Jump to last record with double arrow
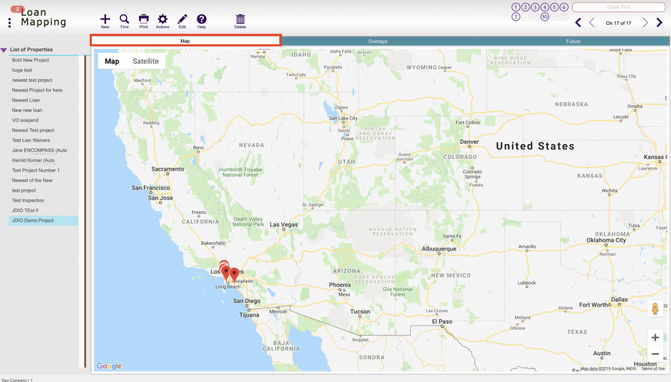Image resolution: width=671 pixels, height=382 pixels. (x=661, y=22)
